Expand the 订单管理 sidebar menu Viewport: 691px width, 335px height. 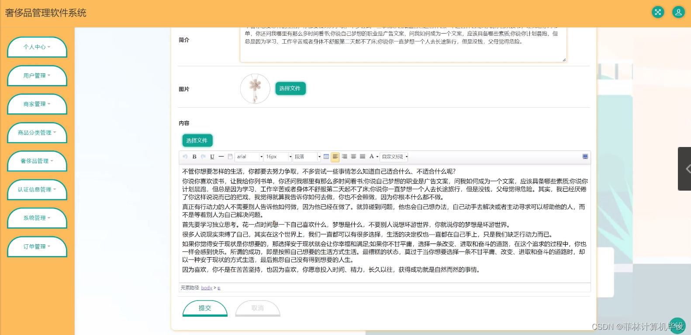(37, 246)
